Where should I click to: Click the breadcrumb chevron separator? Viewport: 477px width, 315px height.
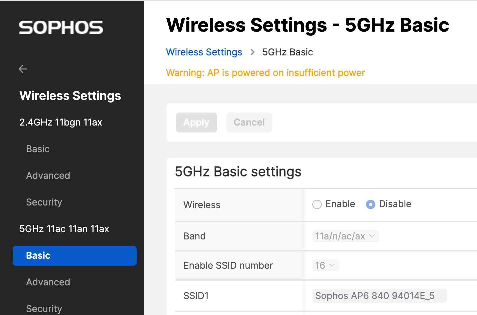[252, 52]
